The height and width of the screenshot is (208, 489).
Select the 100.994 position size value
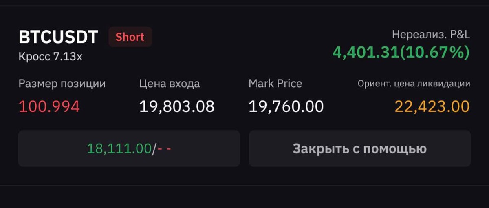click(49, 106)
